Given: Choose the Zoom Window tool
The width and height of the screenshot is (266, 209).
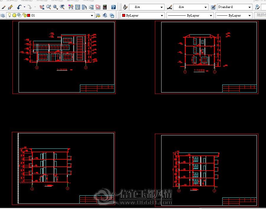Looking at the screenshot, I should click(55, 7).
